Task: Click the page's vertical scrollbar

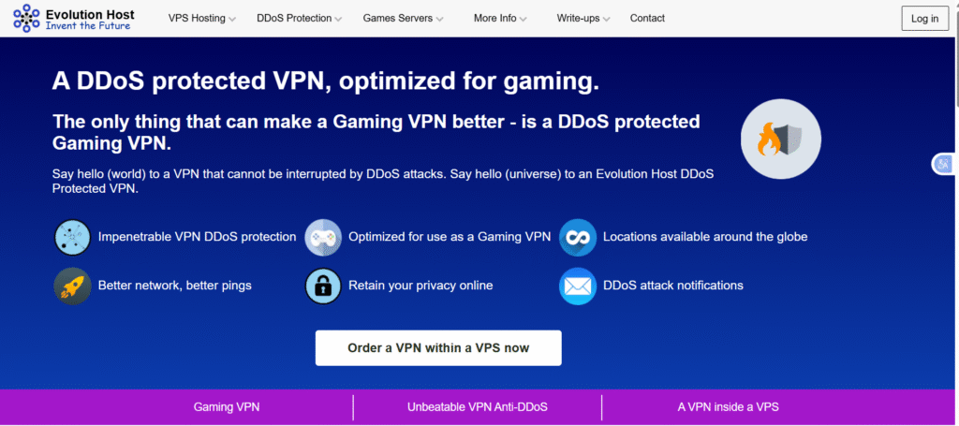Action: pyautogui.click(x=952, y=187)
